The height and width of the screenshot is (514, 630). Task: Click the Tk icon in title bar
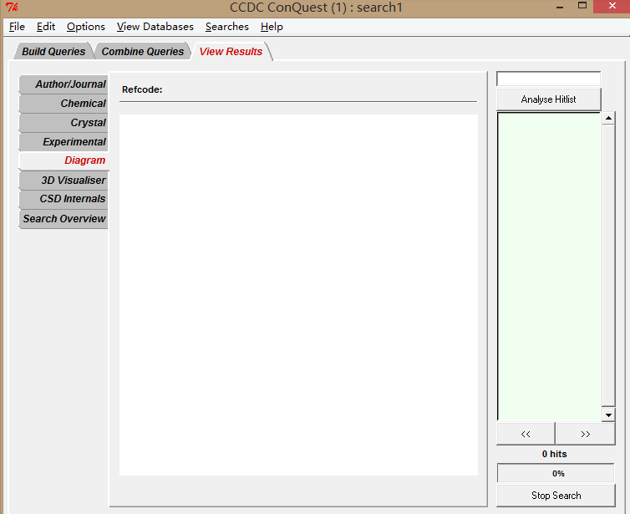(x=12, y=8)
